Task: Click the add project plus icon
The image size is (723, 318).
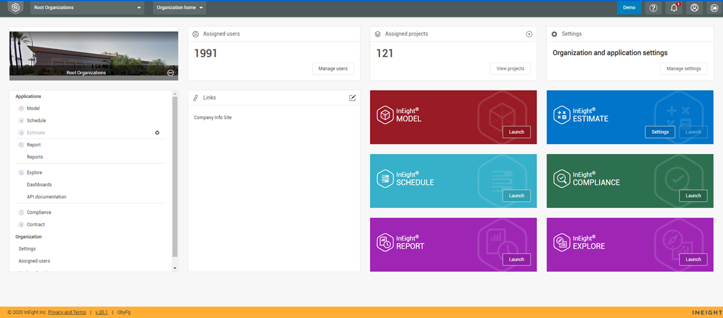Action: (529, 34)
